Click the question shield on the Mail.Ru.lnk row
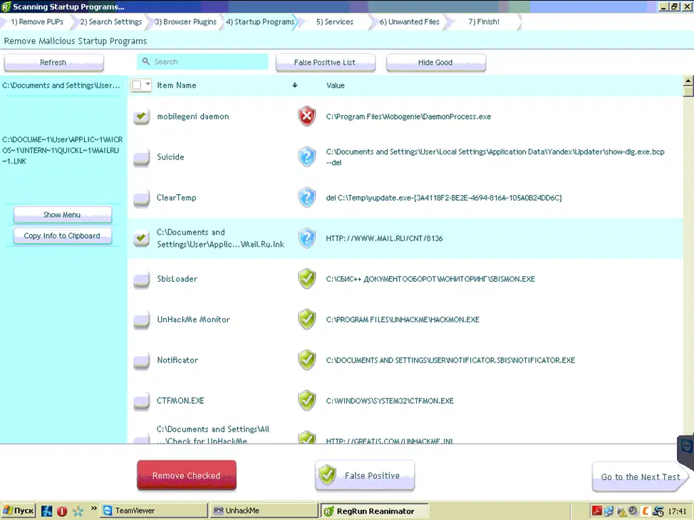This screenshot has width=694, height=520. tap(306, 238)
